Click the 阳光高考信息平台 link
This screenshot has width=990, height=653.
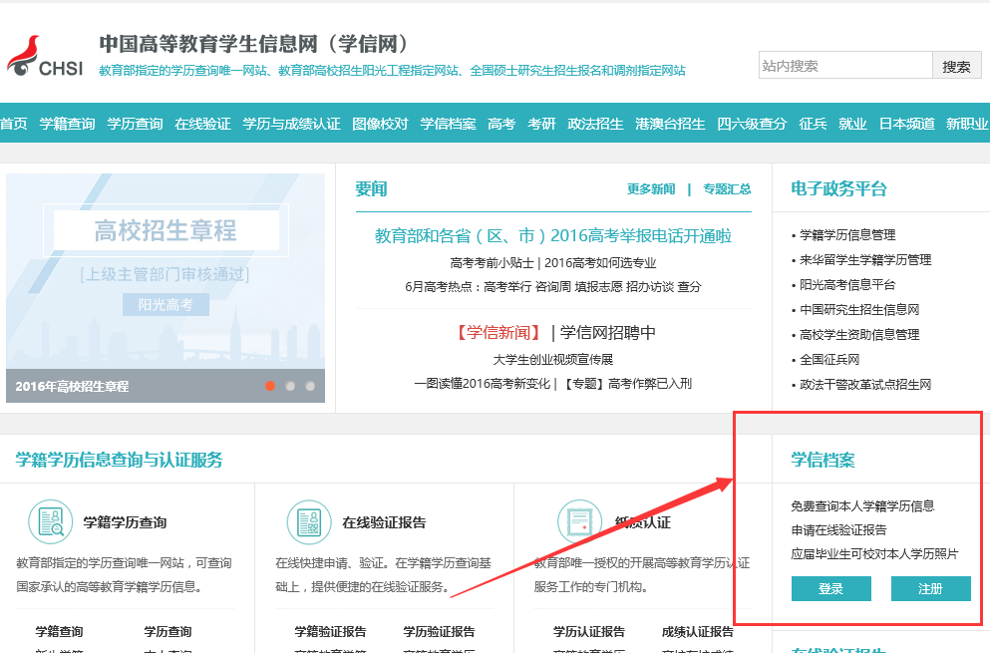pos(847,285)
